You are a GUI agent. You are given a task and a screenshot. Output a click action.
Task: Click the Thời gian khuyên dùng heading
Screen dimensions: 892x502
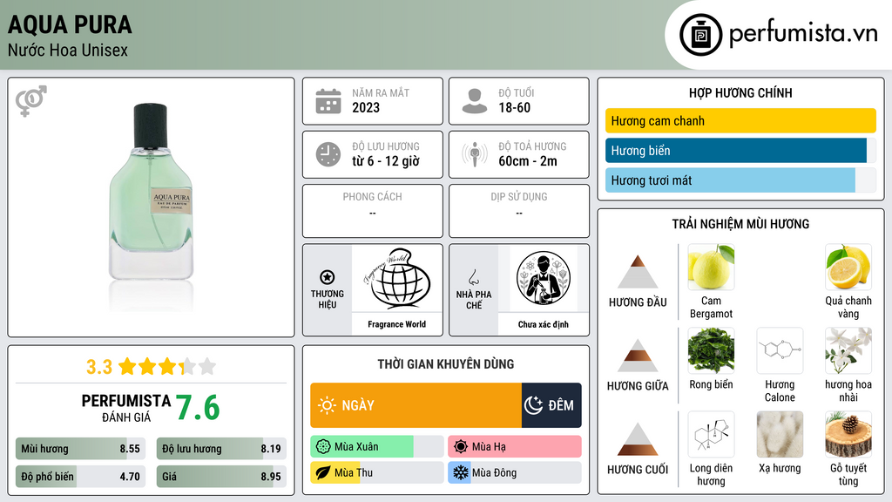point(446,364)
